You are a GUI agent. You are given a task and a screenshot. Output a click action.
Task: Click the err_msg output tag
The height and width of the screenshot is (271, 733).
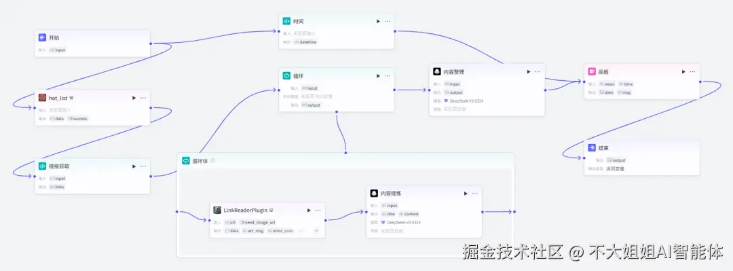[253, 231]
